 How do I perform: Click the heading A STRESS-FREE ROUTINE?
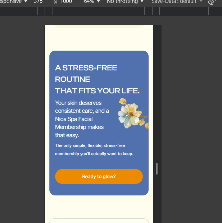[x=86, y=73]
